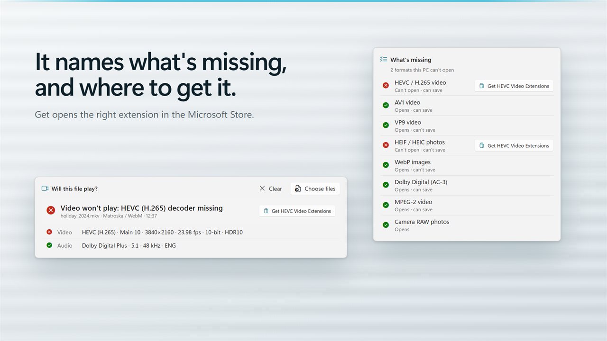Screen dimensions: 607x341
Task: Click the green check icon beside VP9 video
Action: (x=386, y=126)
